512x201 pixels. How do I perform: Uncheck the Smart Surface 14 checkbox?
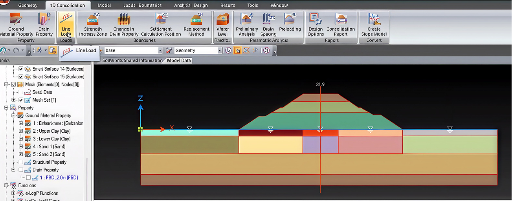21,69
